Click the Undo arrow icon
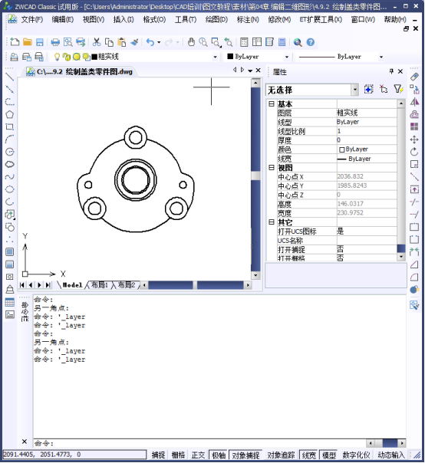Viewport: 425px width, 463px height. [x=150, y=42]
